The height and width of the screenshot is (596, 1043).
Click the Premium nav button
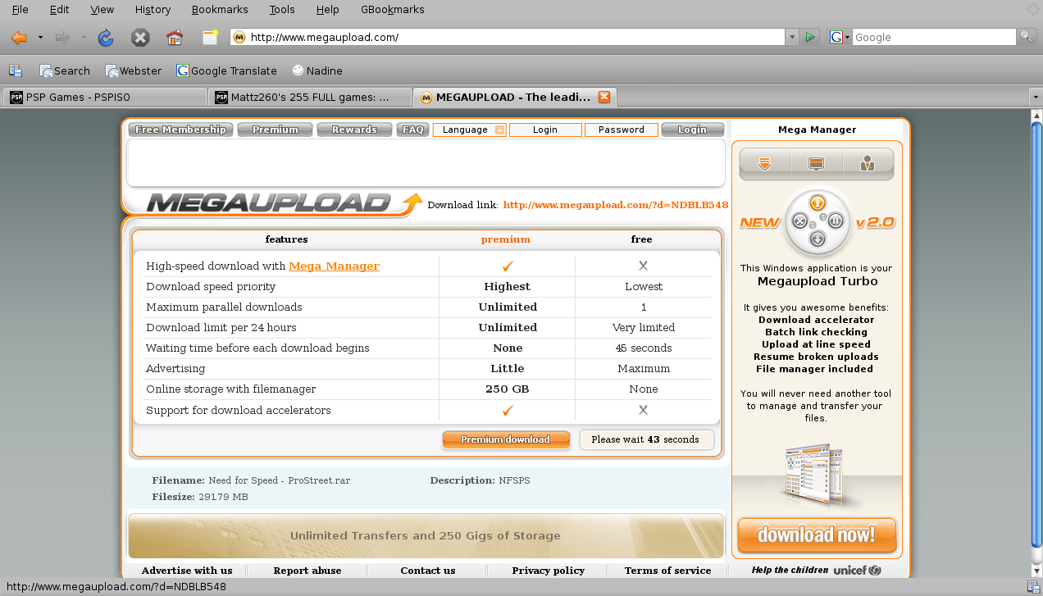point(275,130)
